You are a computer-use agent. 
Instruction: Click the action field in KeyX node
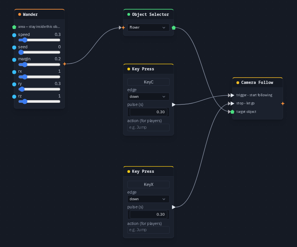click(148, 230)
